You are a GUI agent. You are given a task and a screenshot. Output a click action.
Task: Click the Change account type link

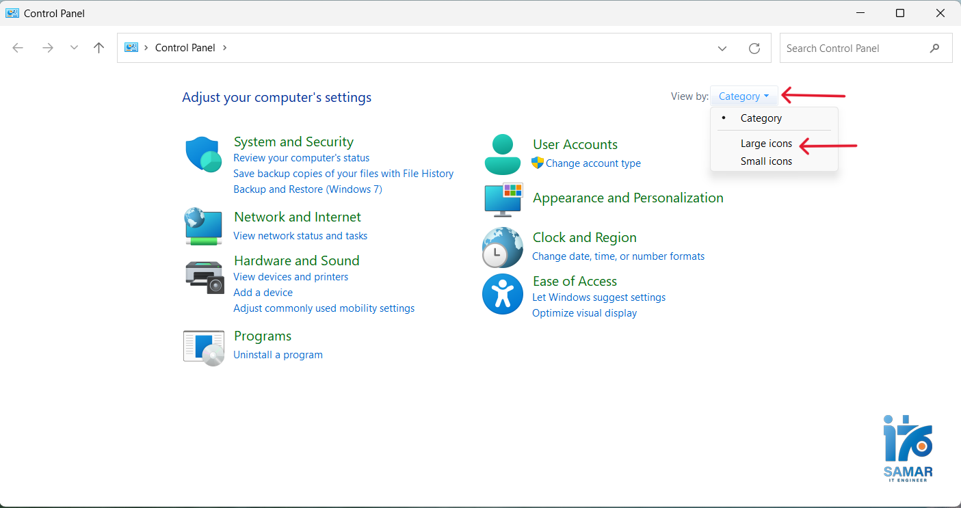[593, 163]
